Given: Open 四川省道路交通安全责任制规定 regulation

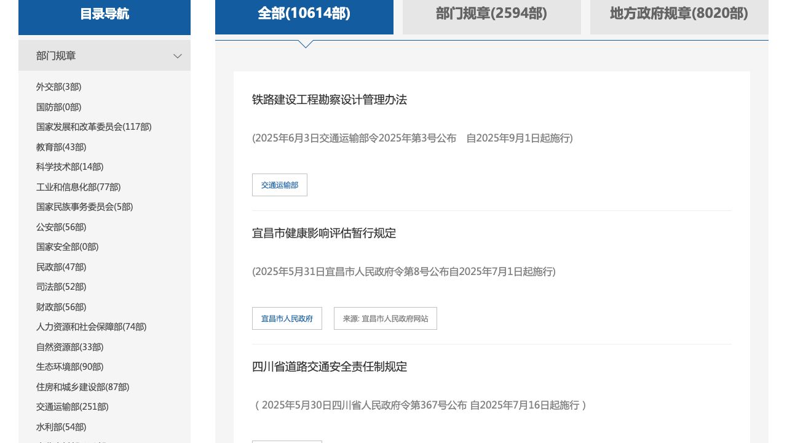Looking at the screenshot, I should pyautogui.click(x=330, y=367).
